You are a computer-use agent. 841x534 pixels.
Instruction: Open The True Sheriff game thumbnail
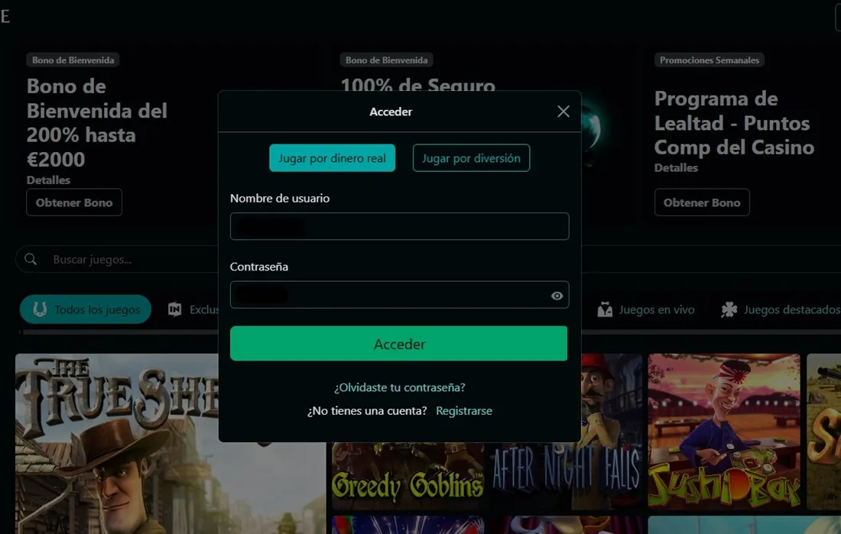point(115,443)
